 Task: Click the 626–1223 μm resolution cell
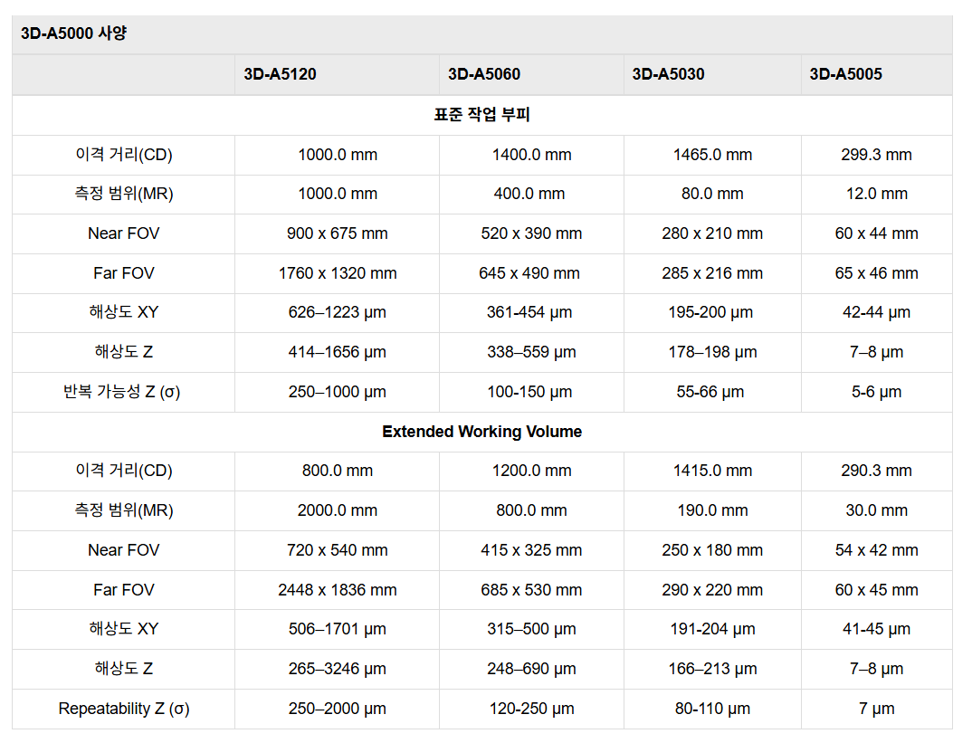pyautogui.click(x=337, y=312)
